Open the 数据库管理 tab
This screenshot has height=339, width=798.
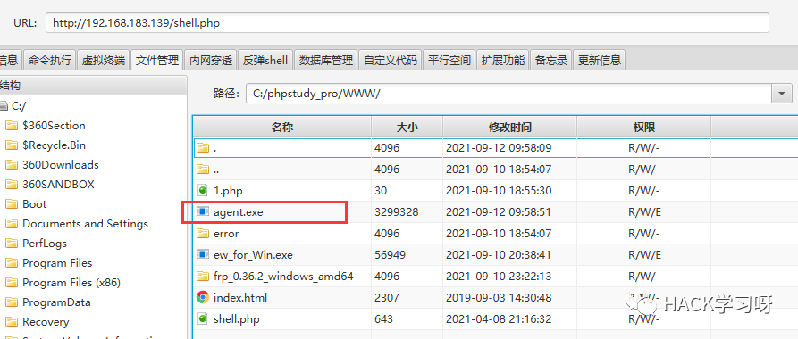pyautogui.click(x=325, y=60)
